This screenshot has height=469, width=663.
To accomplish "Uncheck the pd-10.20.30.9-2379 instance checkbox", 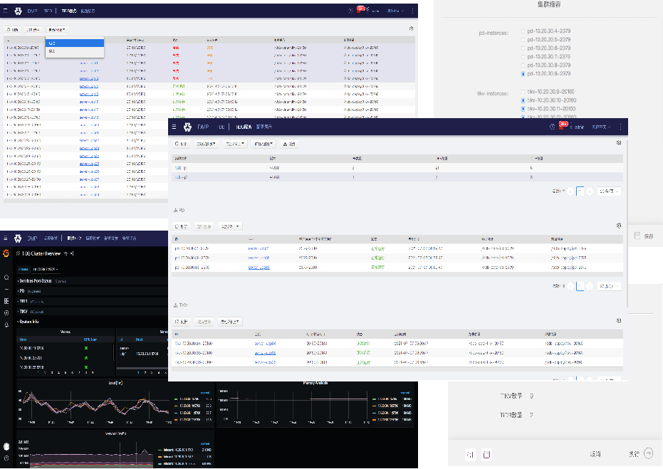I will [523, 73].
